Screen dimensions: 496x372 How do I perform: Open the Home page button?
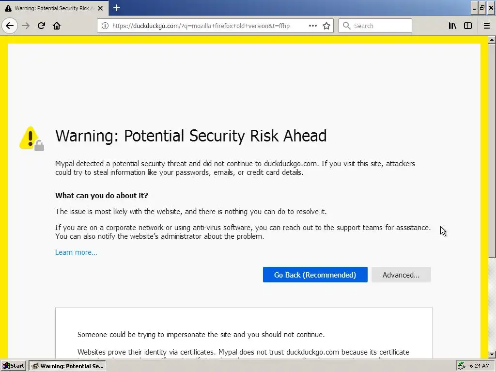pyautogui.click(x=57, y=26)
